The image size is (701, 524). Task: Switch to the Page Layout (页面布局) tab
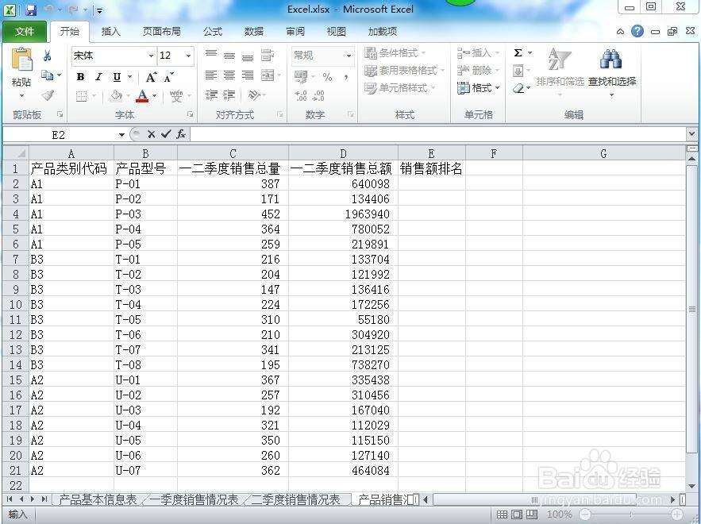162,31
